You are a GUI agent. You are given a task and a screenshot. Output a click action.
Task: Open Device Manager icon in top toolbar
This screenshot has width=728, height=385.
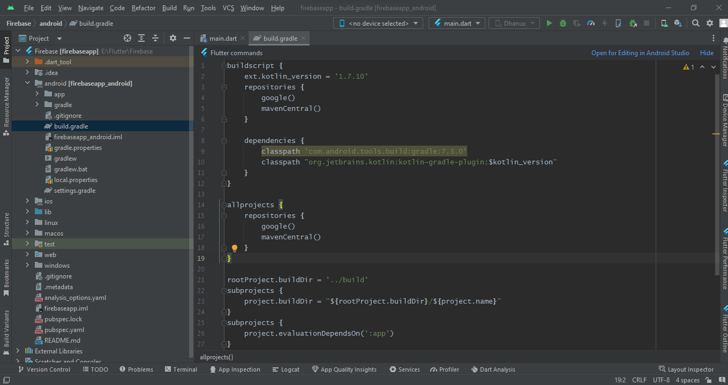[664, 24]
